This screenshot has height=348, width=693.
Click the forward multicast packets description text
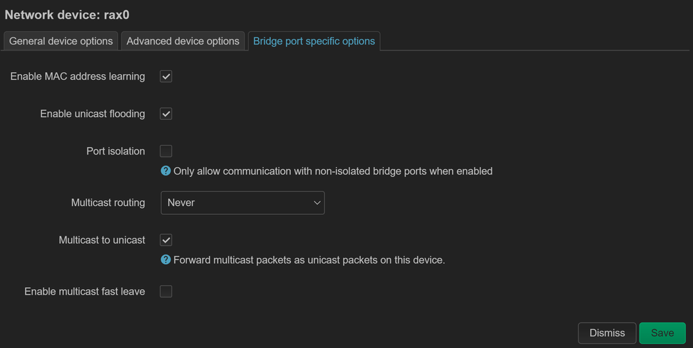point(309,260)
